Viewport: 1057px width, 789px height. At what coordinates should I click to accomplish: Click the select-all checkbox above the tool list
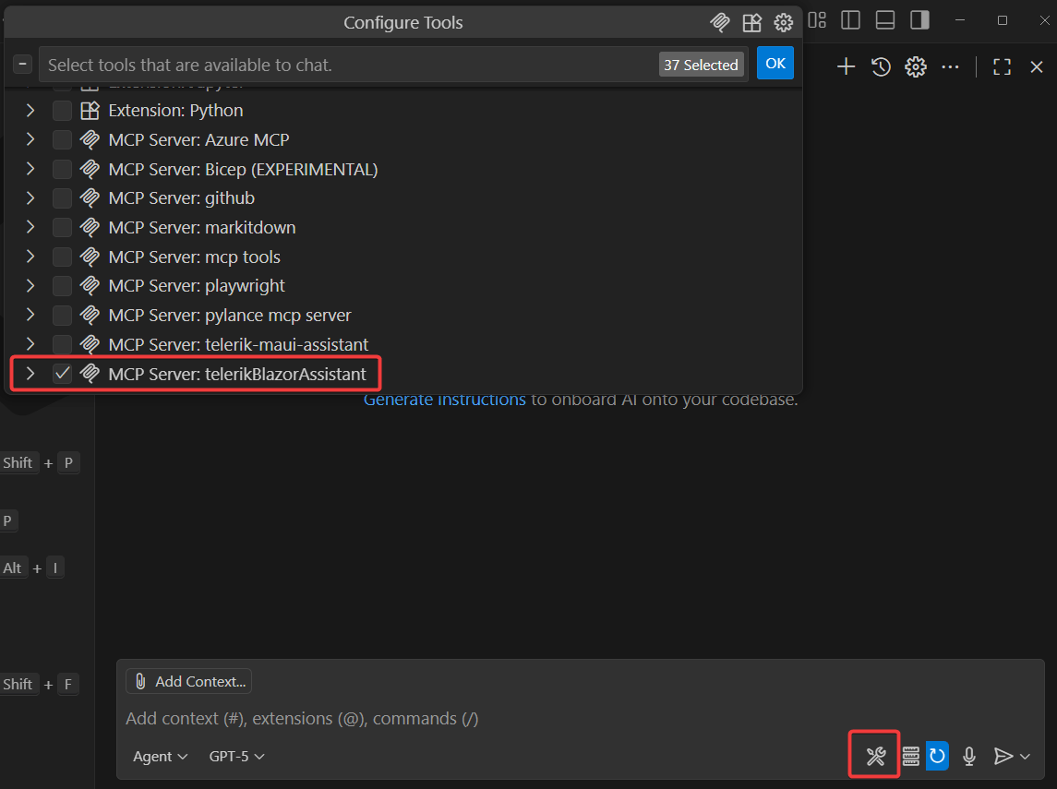(x=22, y=64)
